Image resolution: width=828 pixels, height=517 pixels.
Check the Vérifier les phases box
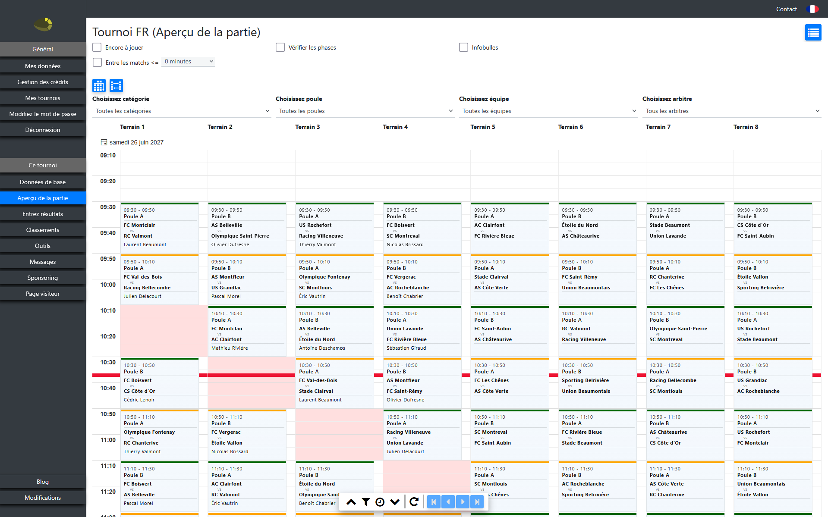tap(280, 47)
